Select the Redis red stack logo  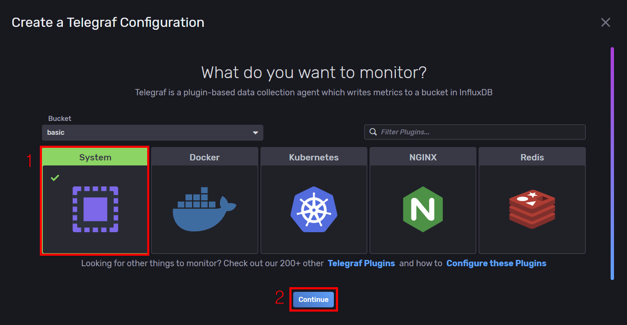pos(532,210)
